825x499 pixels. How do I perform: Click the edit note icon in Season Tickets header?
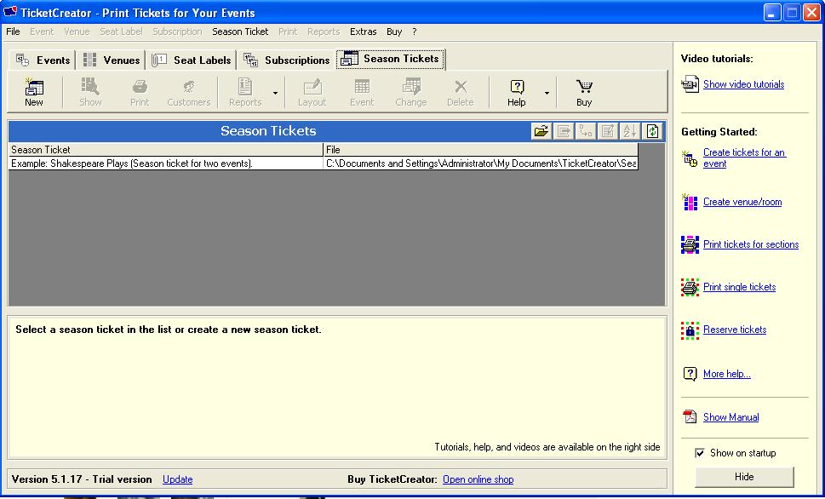pyautogui.click(x=608, y=131)
